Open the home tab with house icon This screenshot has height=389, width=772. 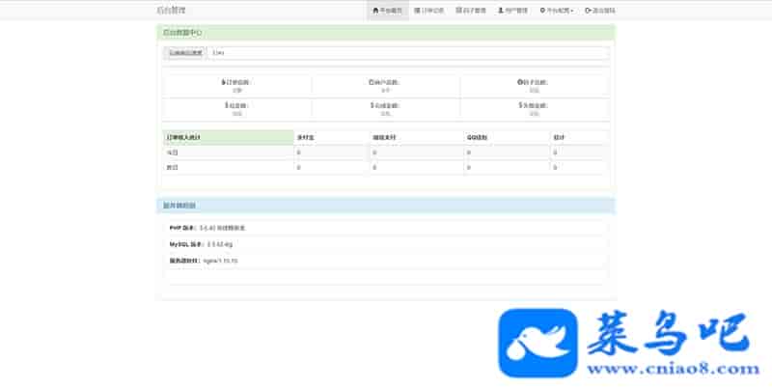point(388,11)
